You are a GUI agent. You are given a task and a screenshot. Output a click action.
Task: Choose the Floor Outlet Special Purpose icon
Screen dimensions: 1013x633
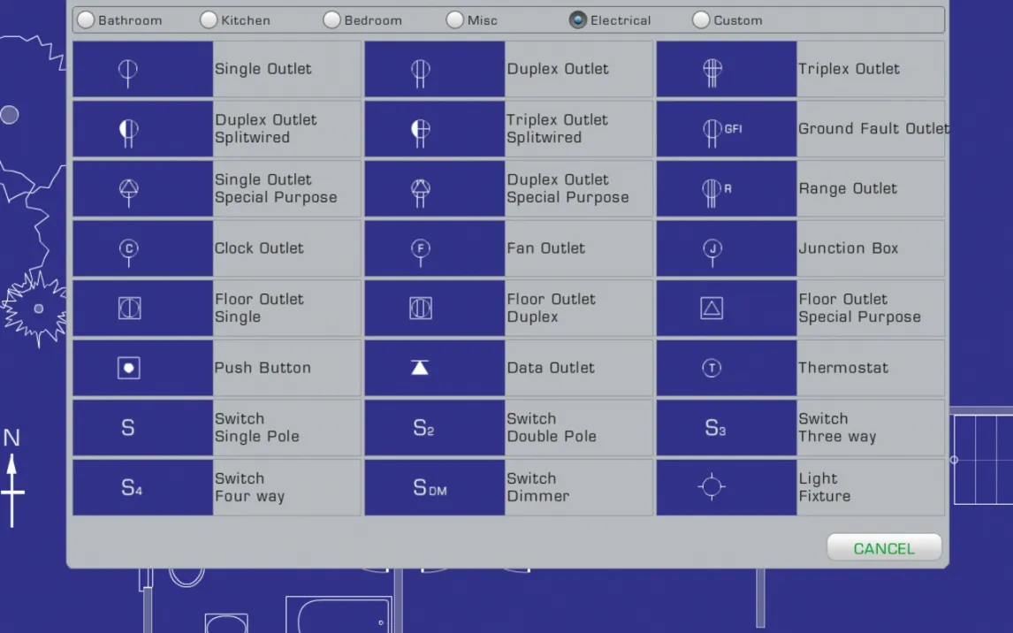(x=712, y=308)
